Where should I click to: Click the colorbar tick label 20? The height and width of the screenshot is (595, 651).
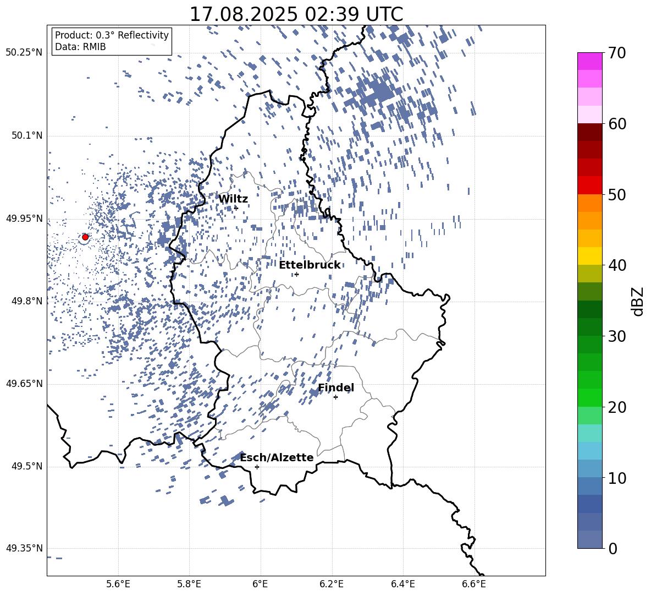(x=617, y=407)
